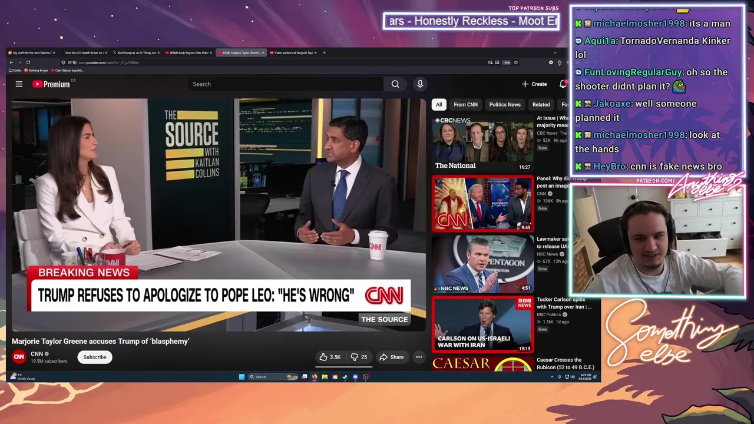Open the taskbar clock showing 9:29 AM
Image resolution: width=754 pixels, height=424 pixels.
(x=586, y=377)
